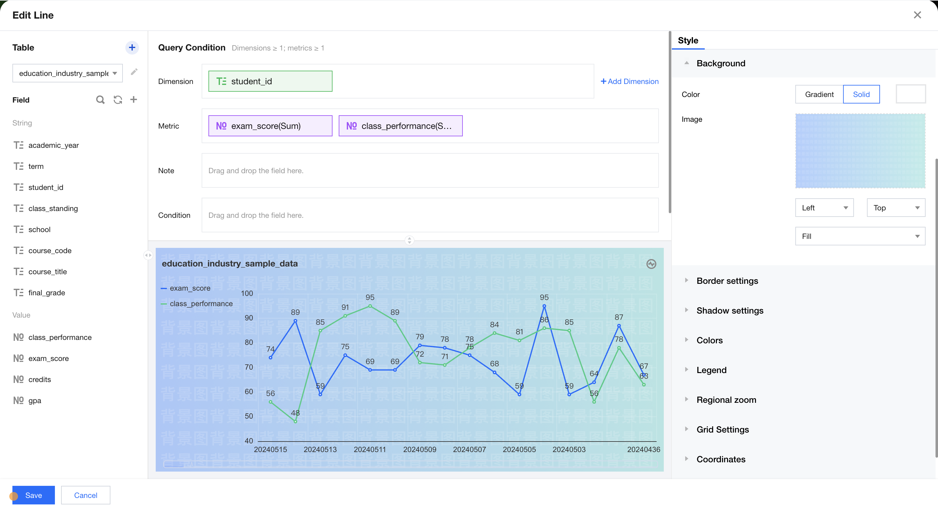Open the Top vertical position dropdown
This screenshot has width=938, height=510.
(x=896, y=208)
